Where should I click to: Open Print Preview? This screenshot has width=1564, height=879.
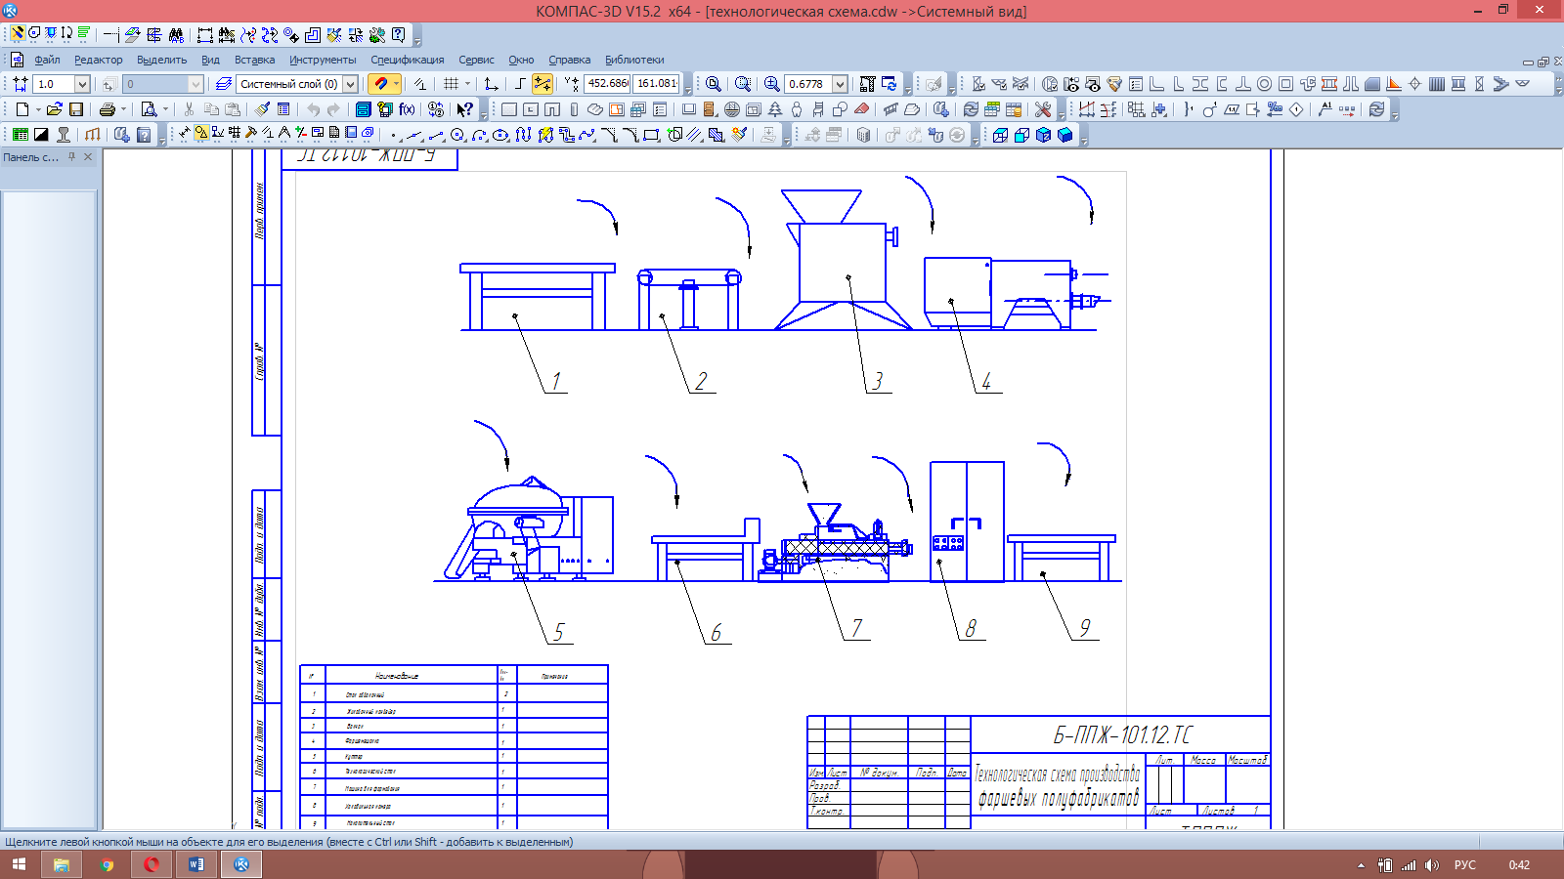point(149,109)
